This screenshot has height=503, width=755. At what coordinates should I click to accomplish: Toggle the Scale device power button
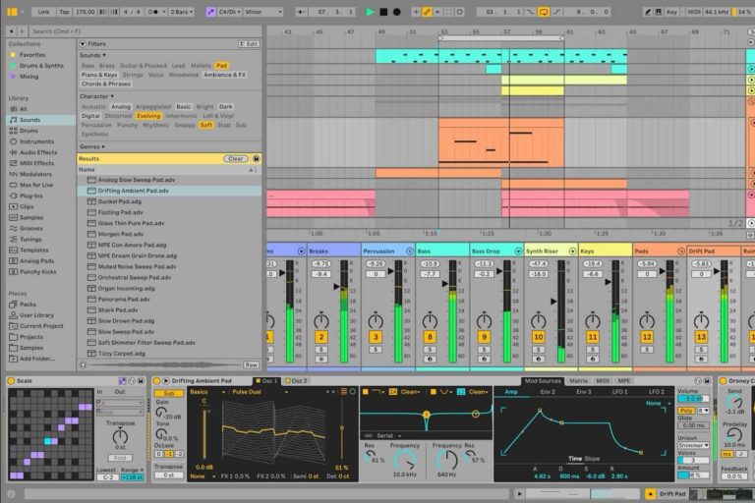pos(11,380)
